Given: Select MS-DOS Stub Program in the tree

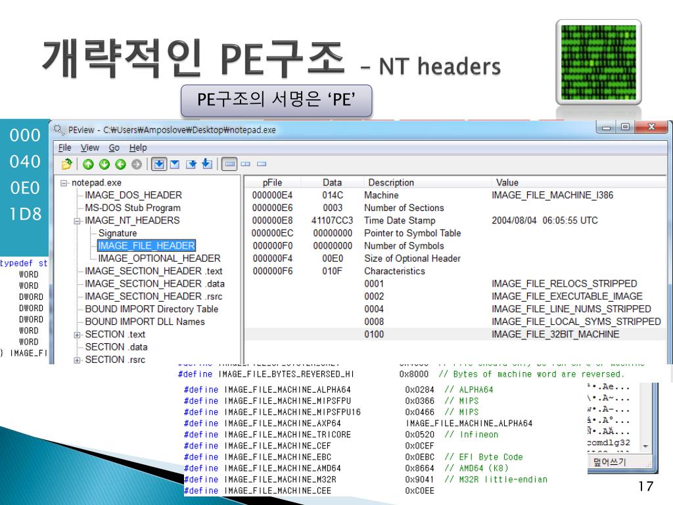Looking at the screenshot, I should (x=133, y=208).
